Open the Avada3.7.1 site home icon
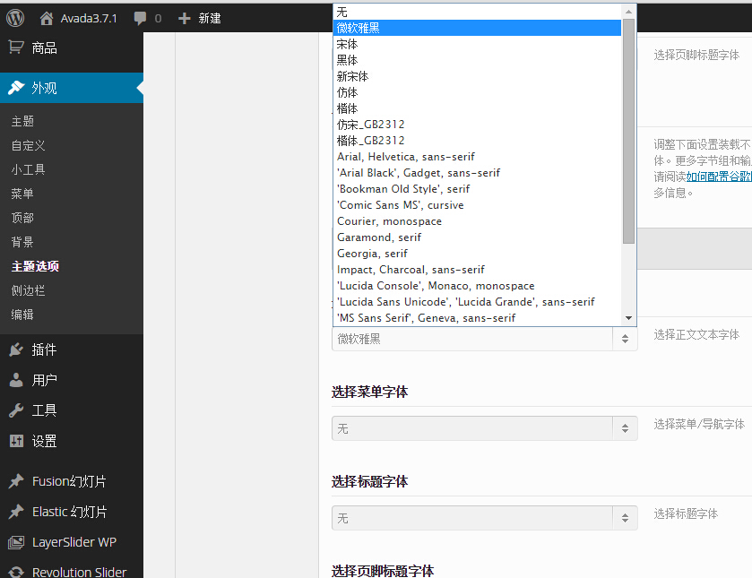Viewport: 752px width, 578px height. click(x=47, y=18)
